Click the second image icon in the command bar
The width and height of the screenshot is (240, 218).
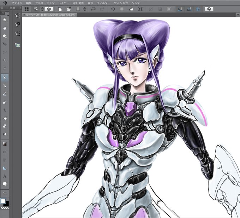coord(36,9)
